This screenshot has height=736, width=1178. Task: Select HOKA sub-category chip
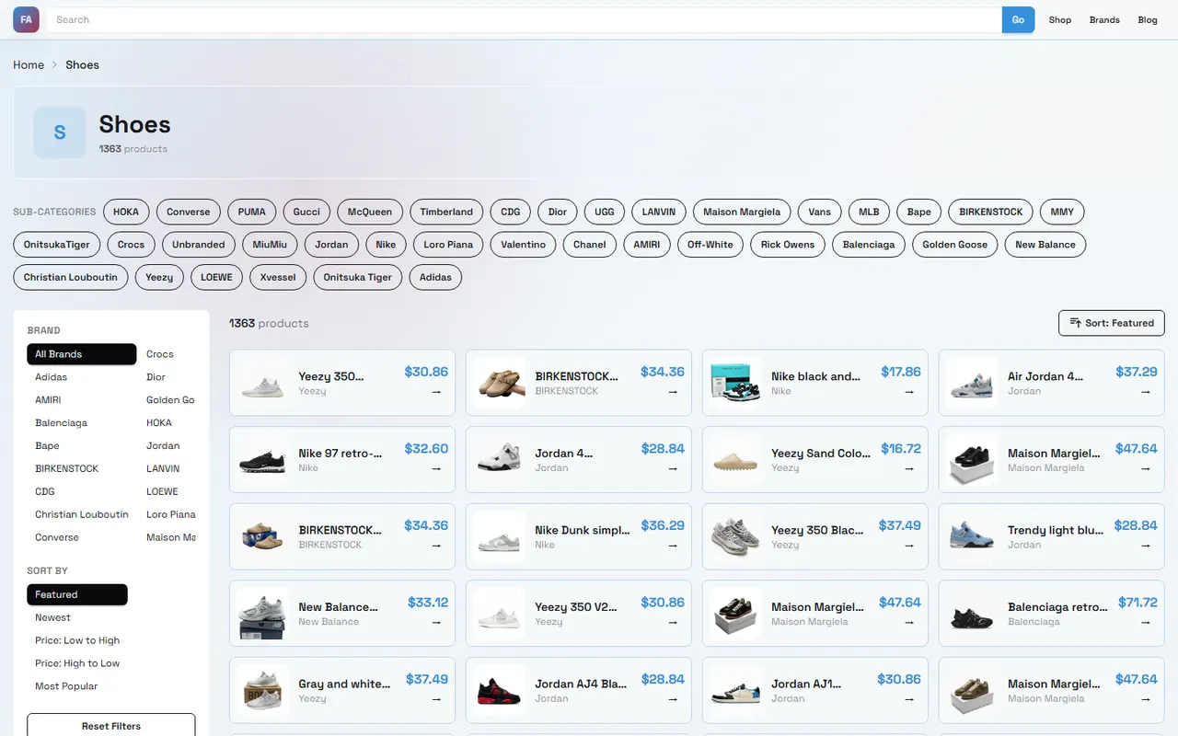[x=126, y=212]
